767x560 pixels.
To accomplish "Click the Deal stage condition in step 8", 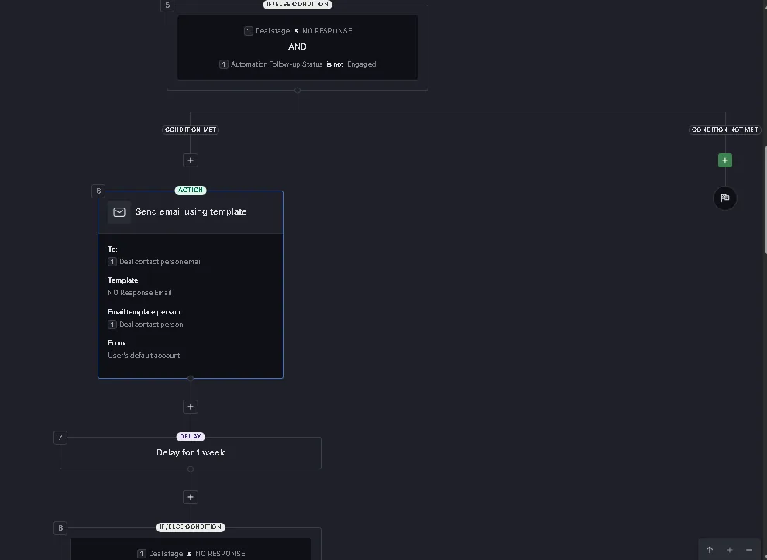I will coord(191,554).
